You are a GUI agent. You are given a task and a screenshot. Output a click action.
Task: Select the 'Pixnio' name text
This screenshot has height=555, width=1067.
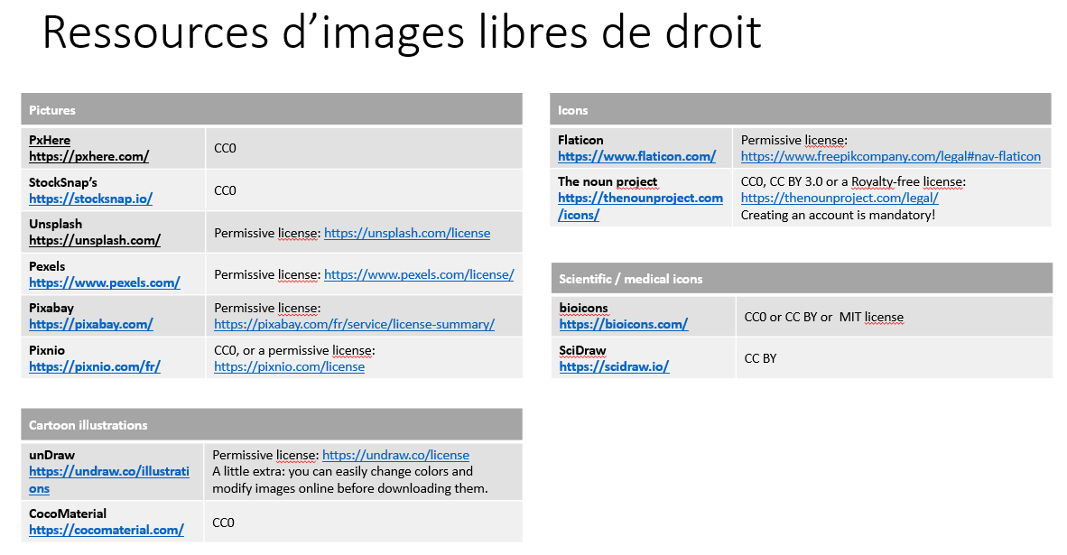(x=47, y=350)
